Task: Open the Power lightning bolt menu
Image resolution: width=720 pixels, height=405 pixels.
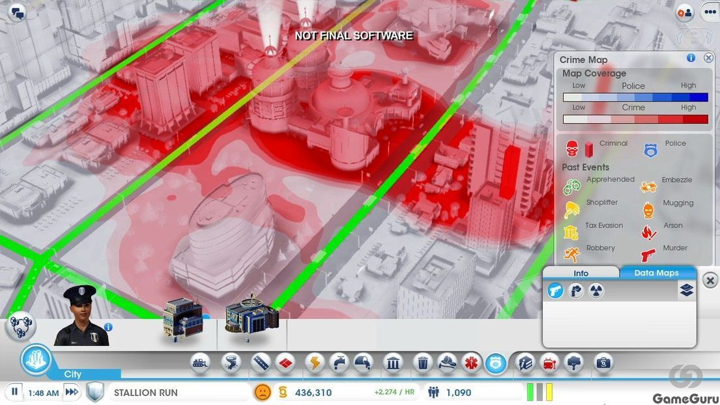Action: coord(315,363)
